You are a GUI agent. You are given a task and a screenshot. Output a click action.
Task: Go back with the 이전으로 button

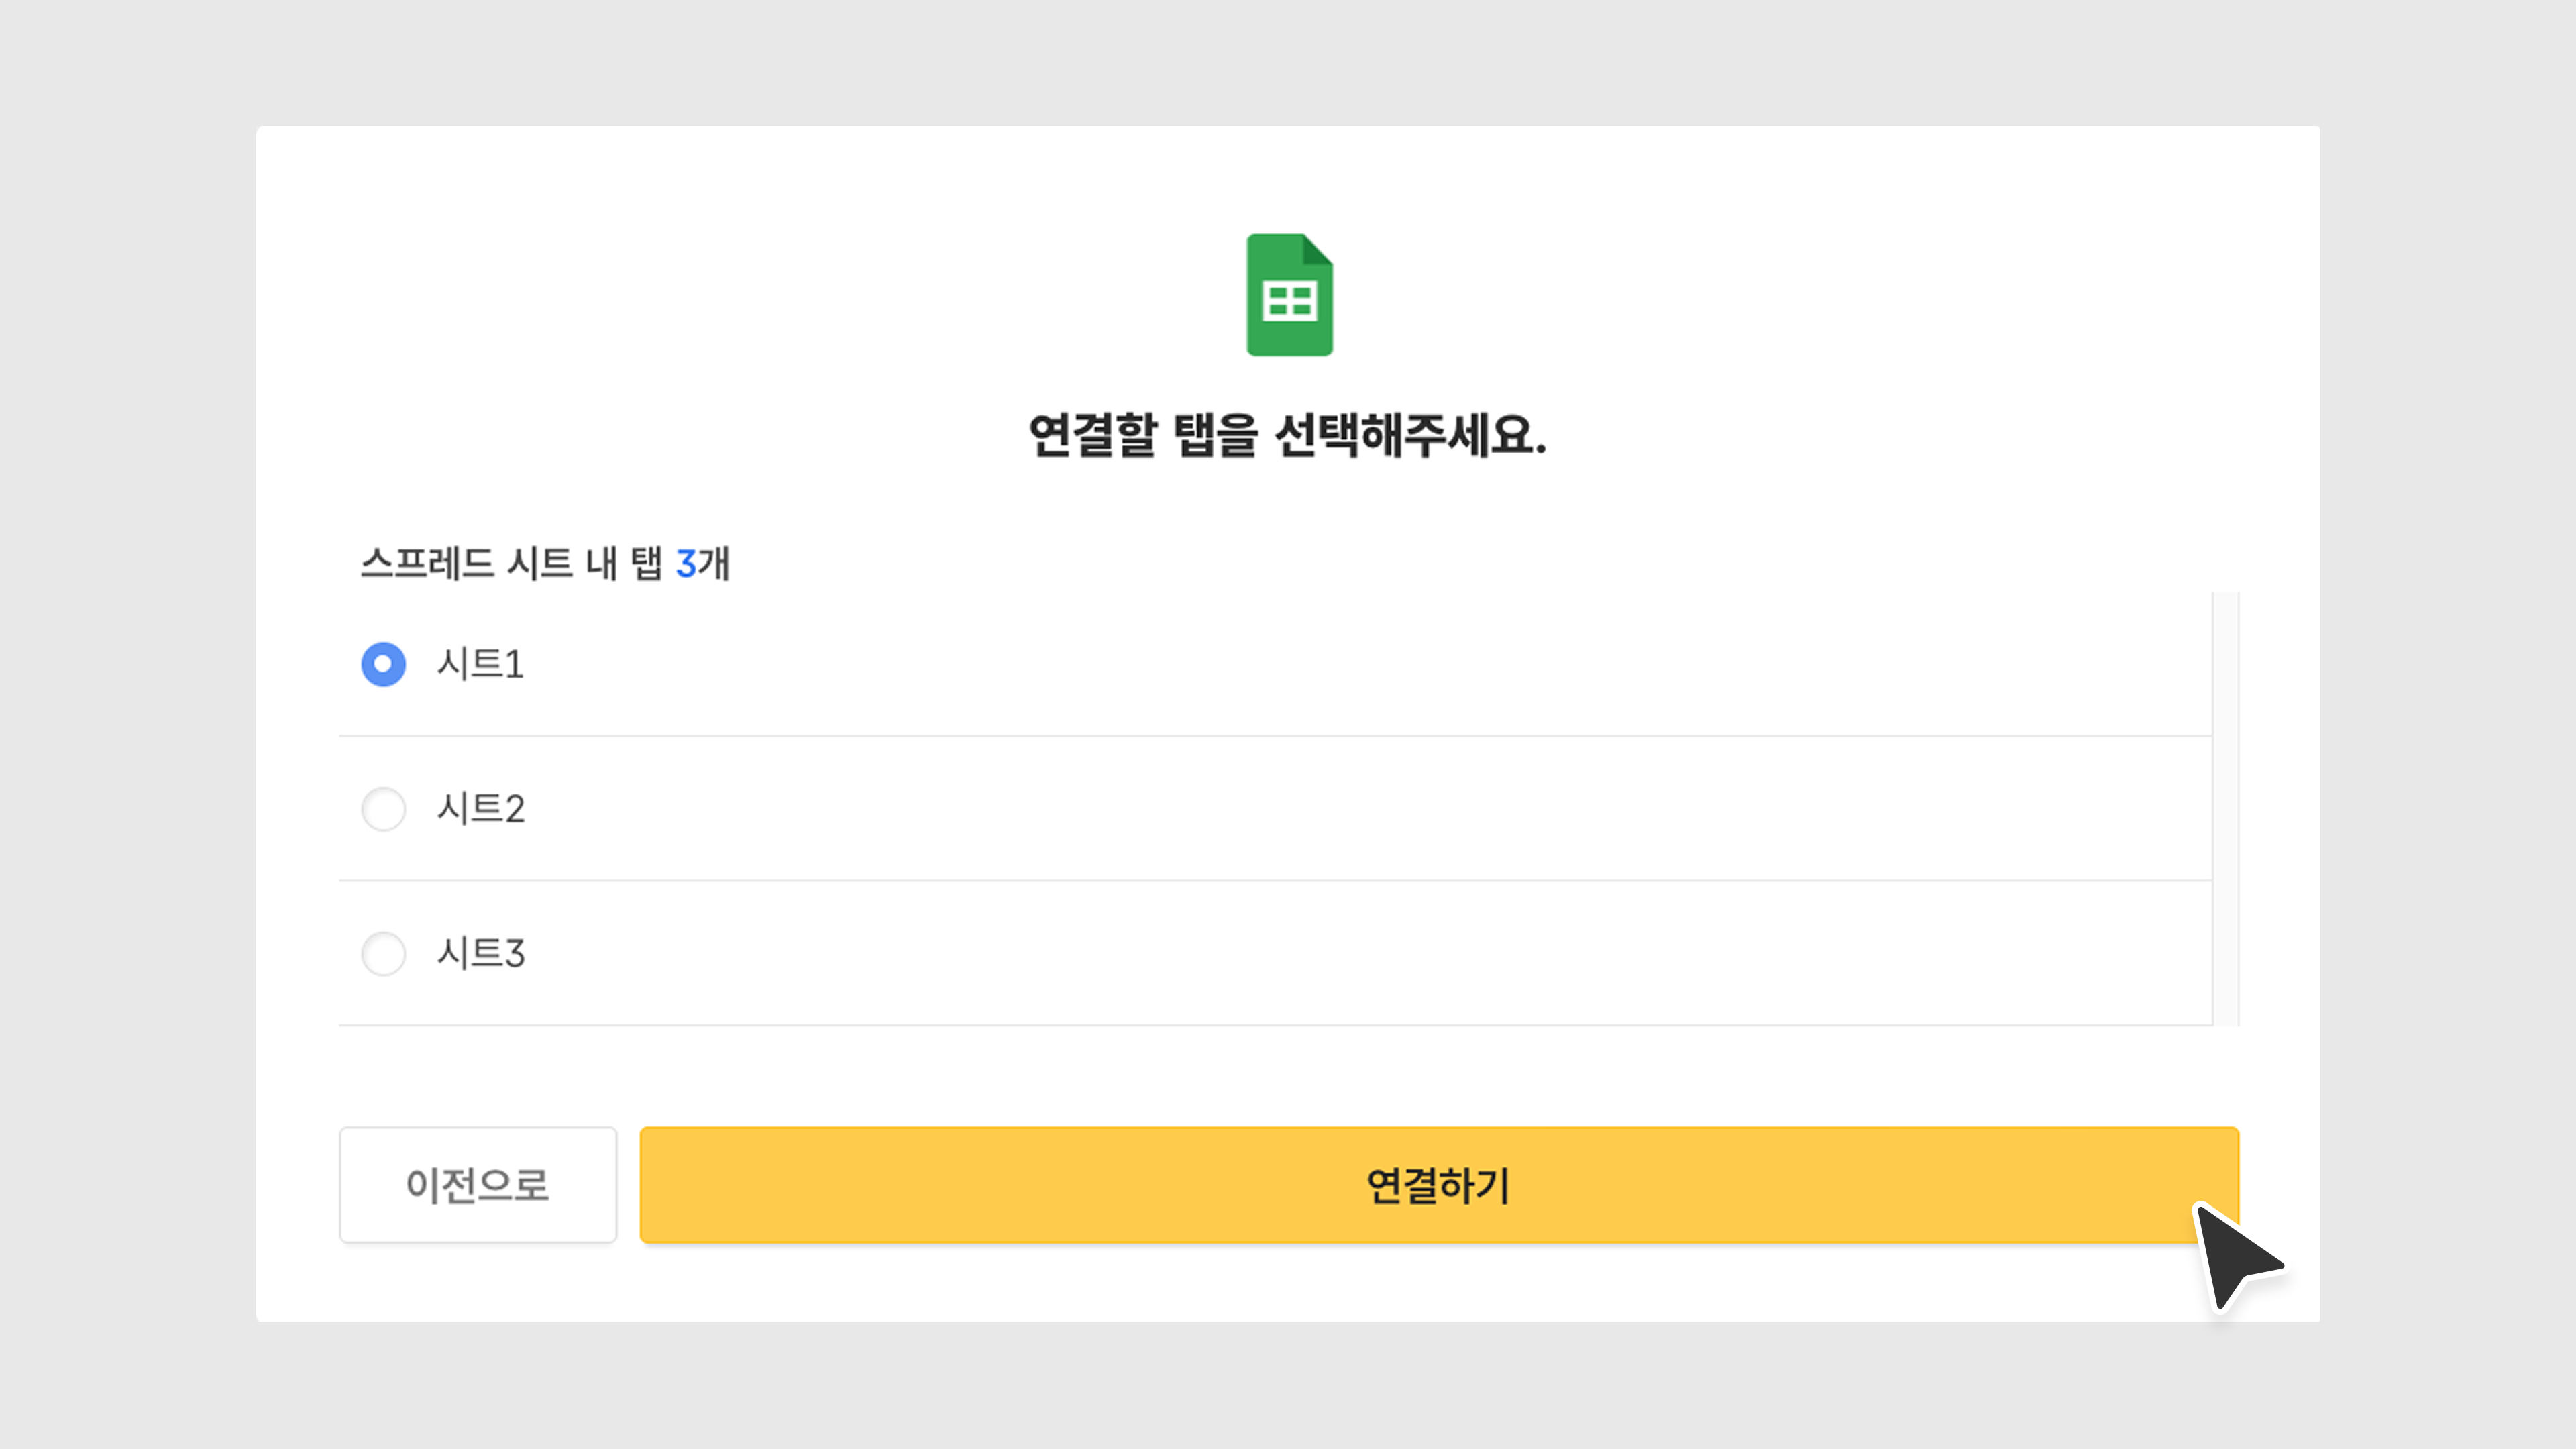(x=477, y=1185)
